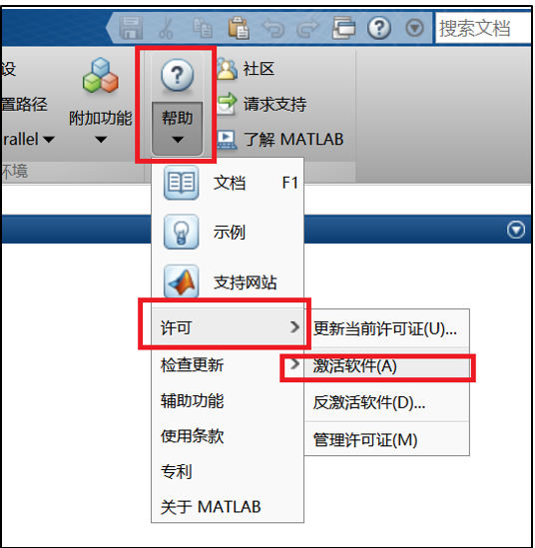Click the Switch Windows icon
The image size is (535, 548).
pos(343,27)
